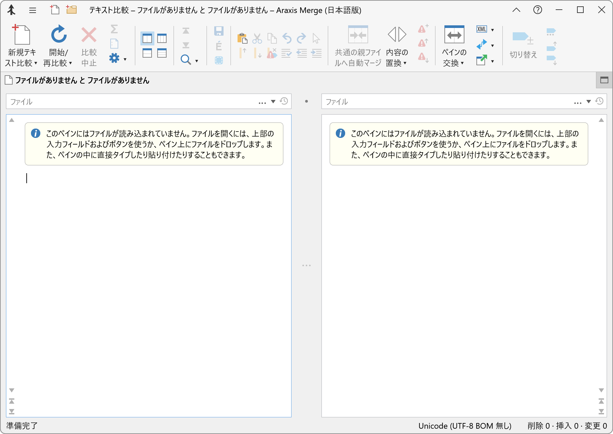Image resolution: width=613 pixels, height=434 pixels.
Task: Click the magnifier find icon
Action: pyautogui.click(x=186, y=60)
